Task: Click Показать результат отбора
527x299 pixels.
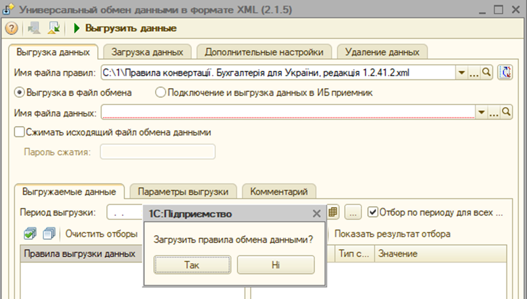Action: (x=392, y=233)
